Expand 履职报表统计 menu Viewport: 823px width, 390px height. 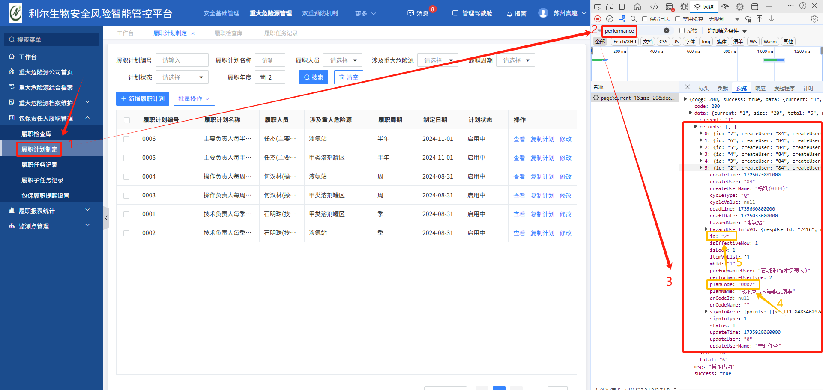pos(51,211)
